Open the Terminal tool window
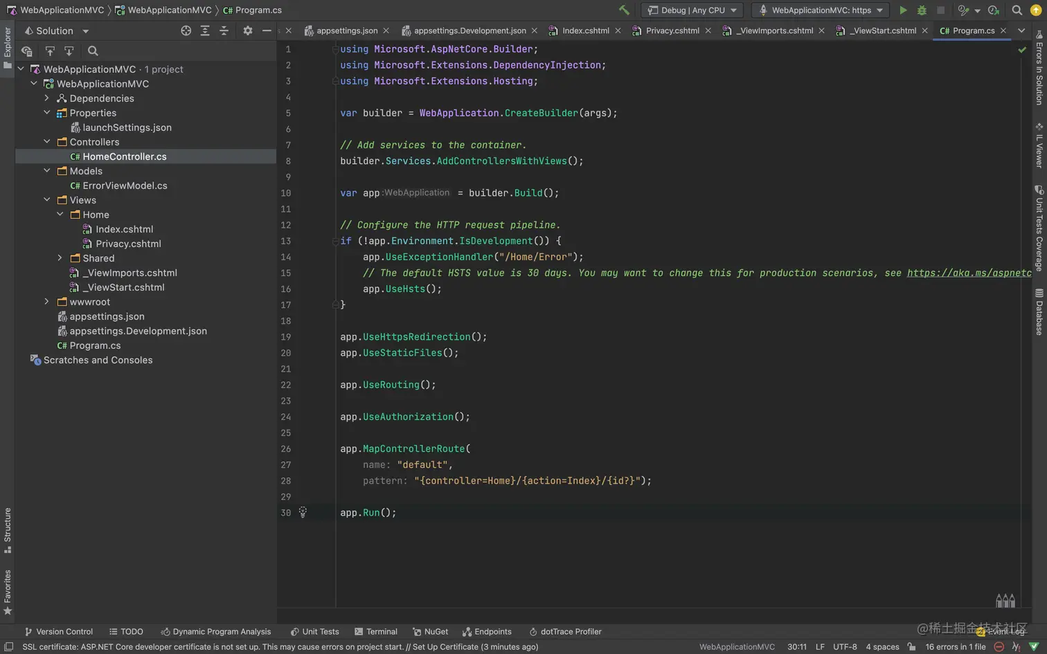Image resolution: width=1047 pixels, height=654 pixels. coord(376,631)
